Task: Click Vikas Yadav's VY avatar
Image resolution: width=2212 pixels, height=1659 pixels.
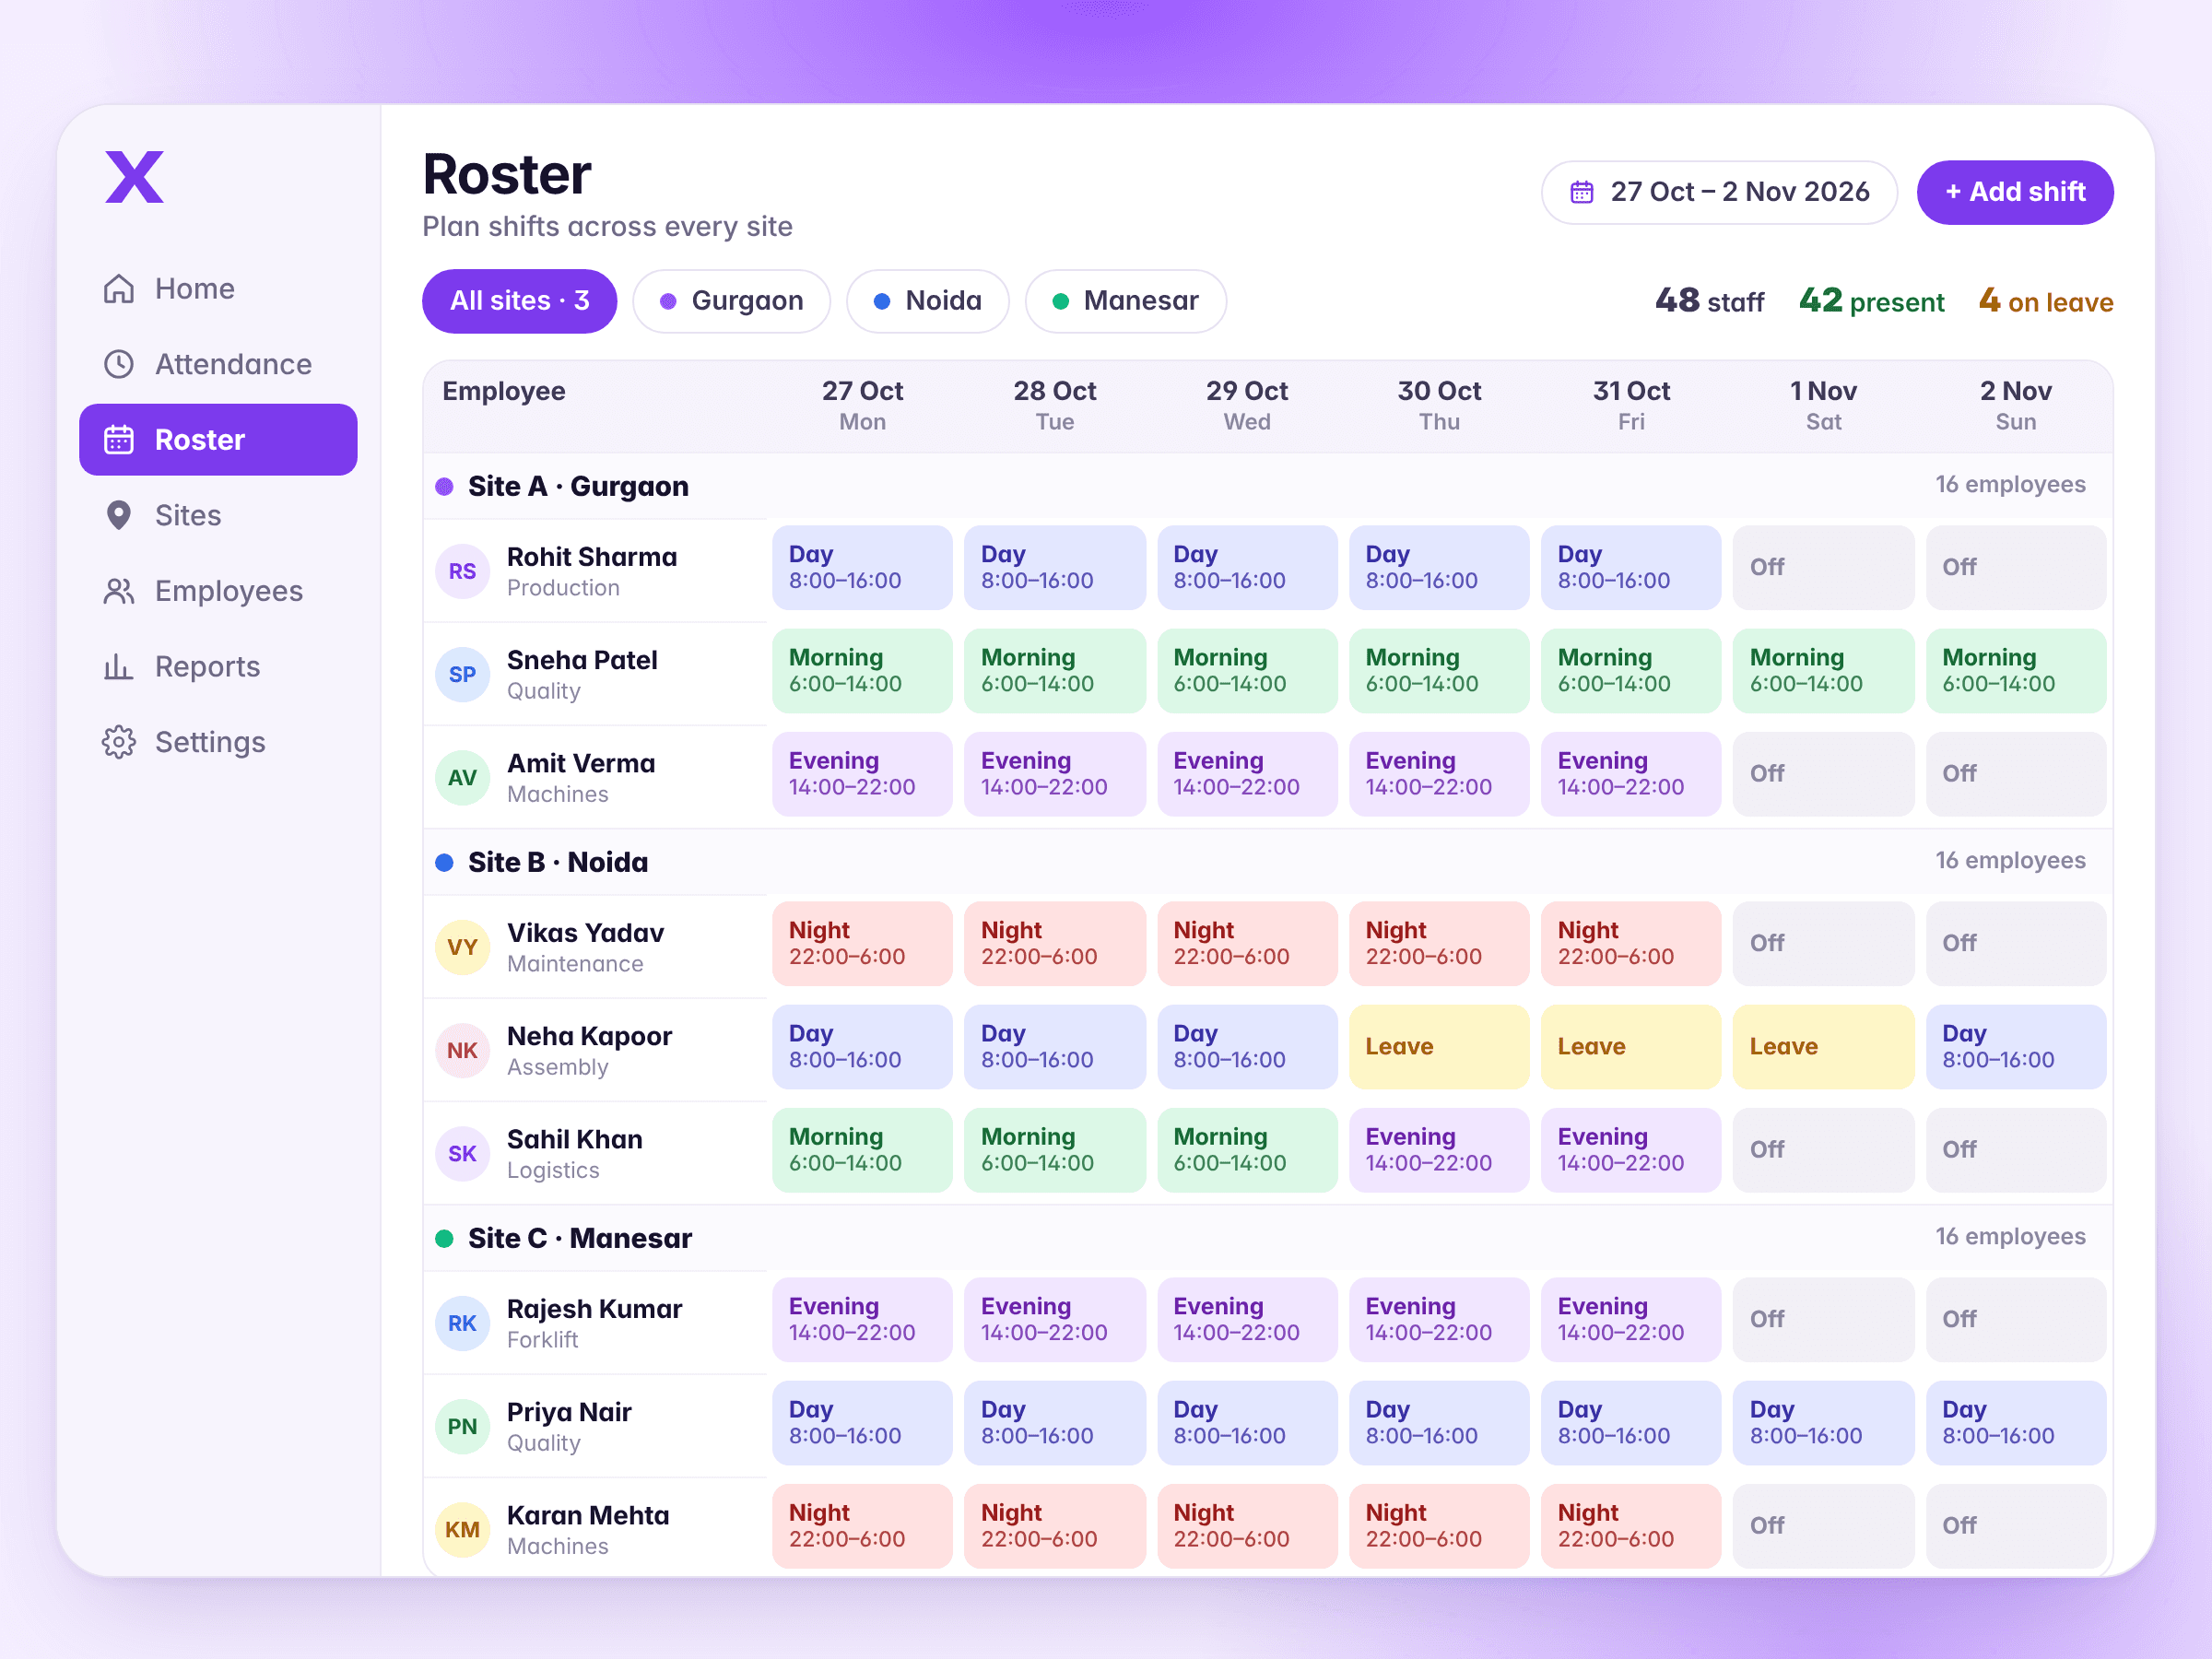Action: (x=462, y=947)
